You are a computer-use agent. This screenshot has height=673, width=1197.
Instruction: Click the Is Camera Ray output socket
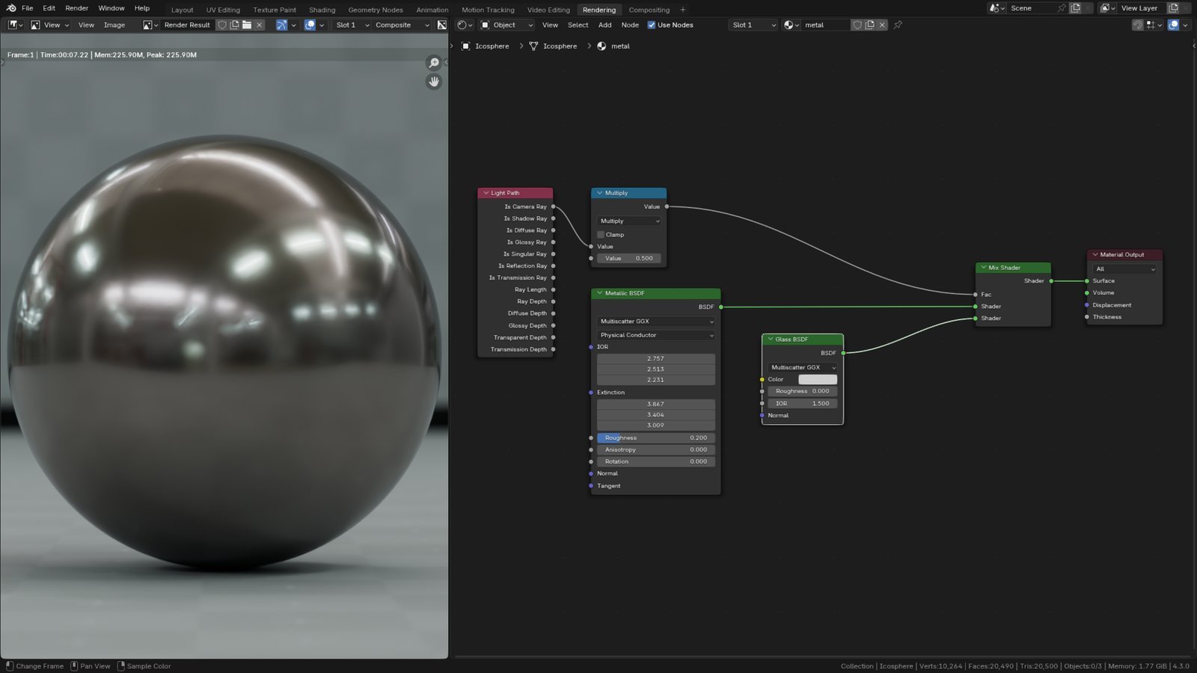(553, 206)
